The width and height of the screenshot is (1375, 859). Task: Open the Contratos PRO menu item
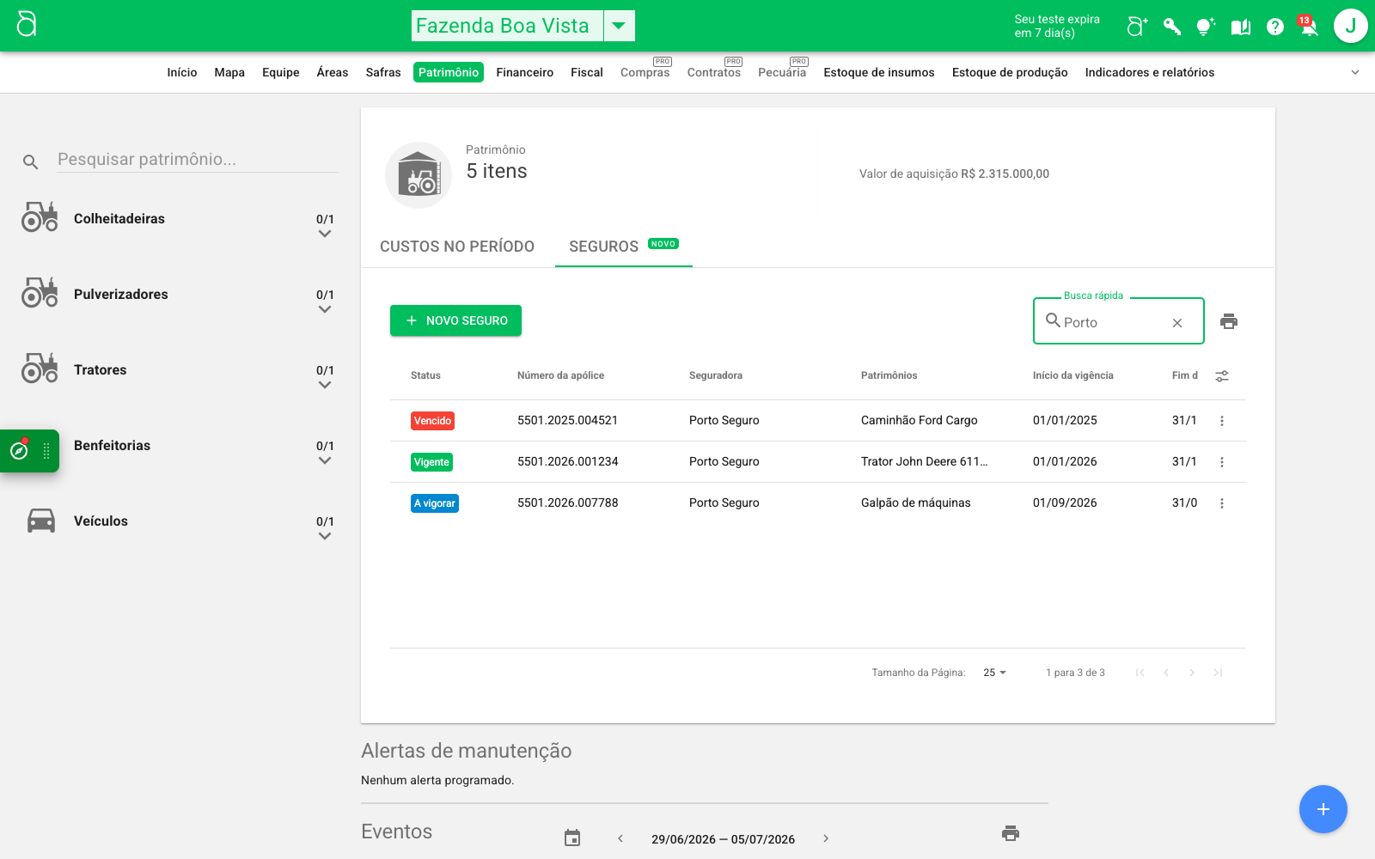click(x=714, y=72)
